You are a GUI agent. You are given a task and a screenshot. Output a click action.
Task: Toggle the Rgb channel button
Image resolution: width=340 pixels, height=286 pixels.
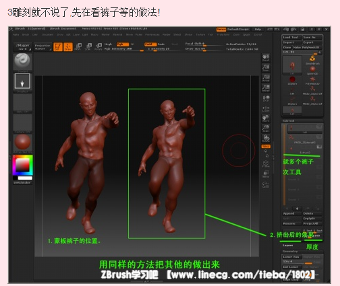tap(123, 44)
